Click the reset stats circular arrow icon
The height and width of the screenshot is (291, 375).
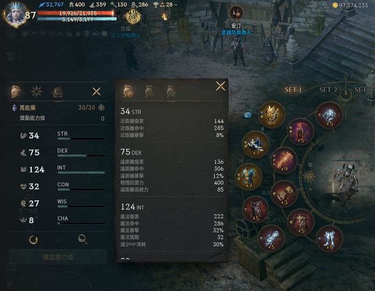click(33, 239)
